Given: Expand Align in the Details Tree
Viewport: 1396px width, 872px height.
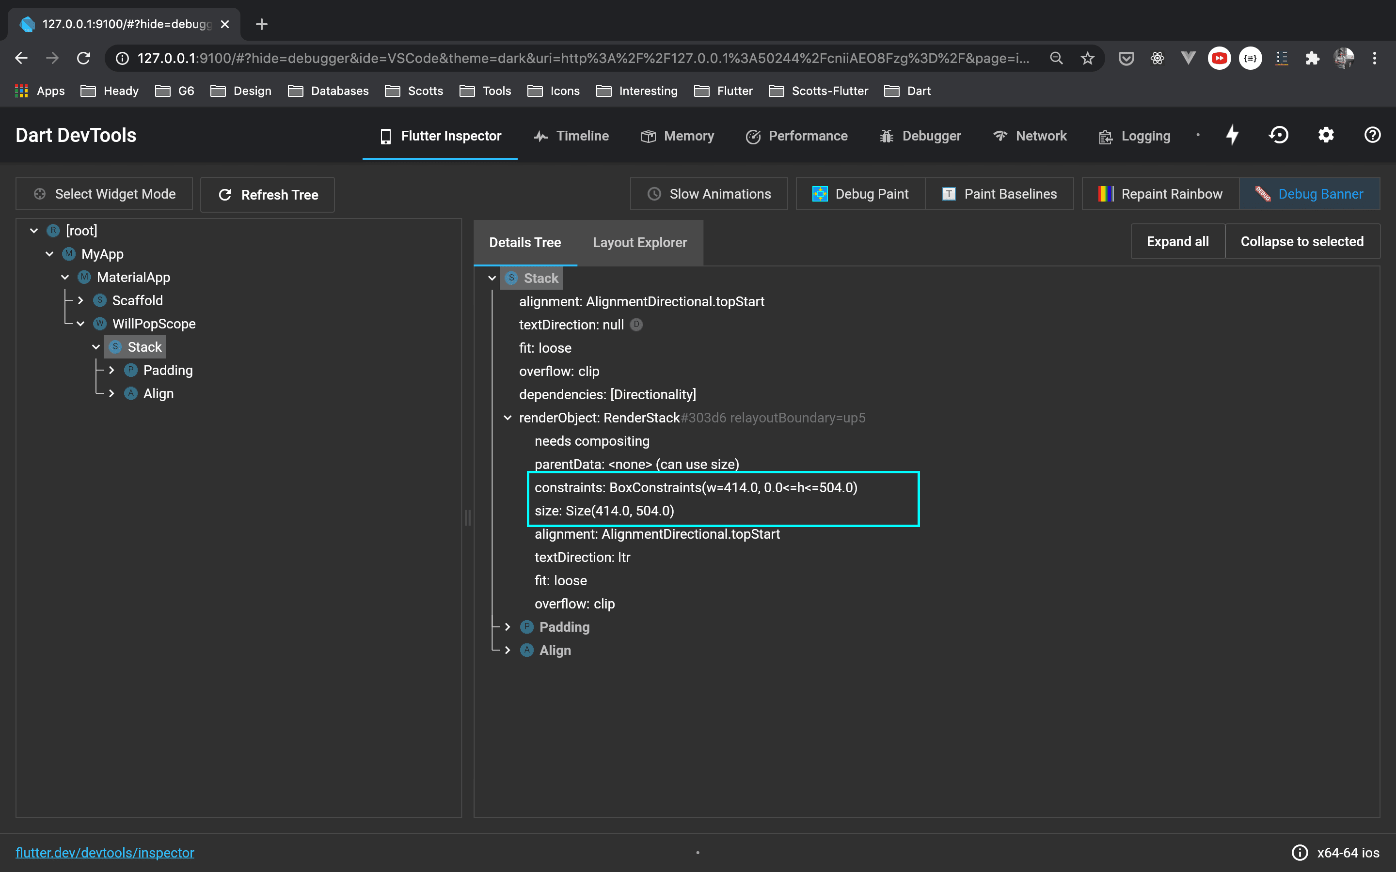Looking at the screenshot, I should point(508,650).
